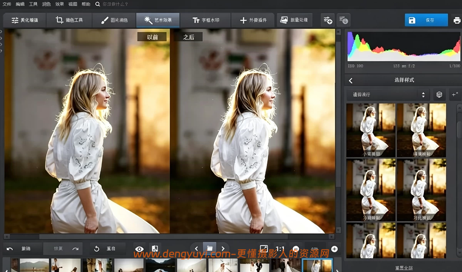Click the image canvas horizontal scrollbar
Viewport: 462px width, 272px height.
pyautogui.click(x=169, y=237)
